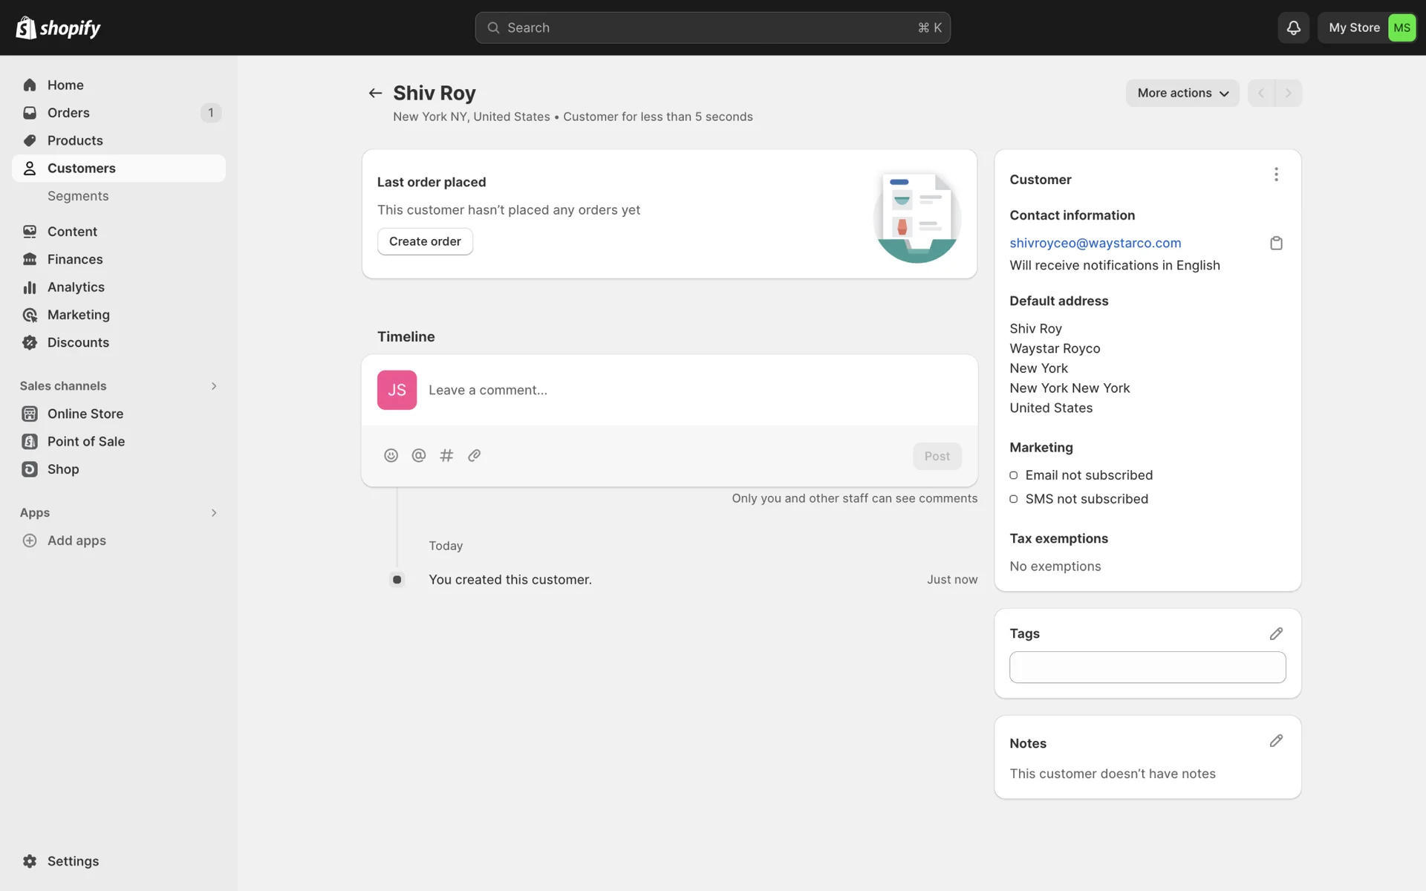Open Segments in the sidebar
Viewport: 1426px width, 891px height.
click(x=78, y=196)
